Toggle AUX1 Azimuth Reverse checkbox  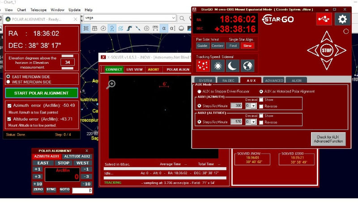pyautogui.click(x=261, y=106)
